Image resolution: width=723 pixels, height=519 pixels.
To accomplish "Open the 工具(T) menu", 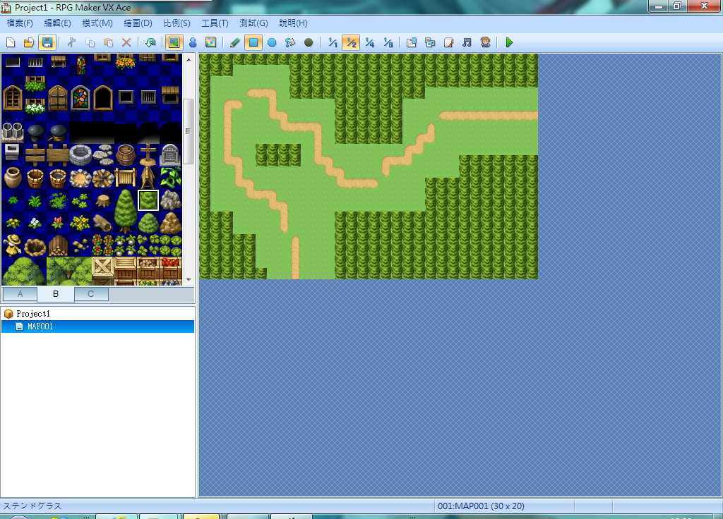I will tap(215, 23).
